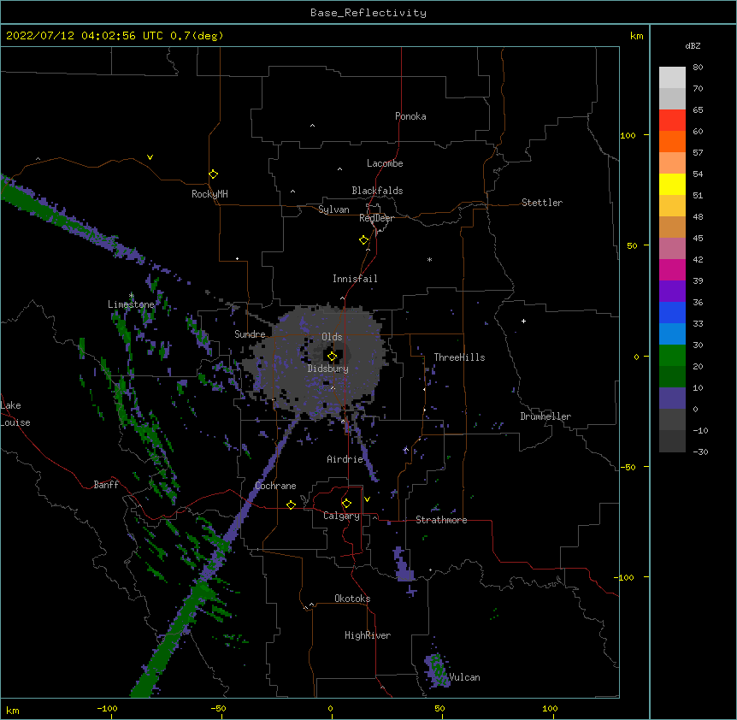Screen dimensions: 737x720
Task: Select the yellow diamond marker below Cochrane
Action: point(291,505)
